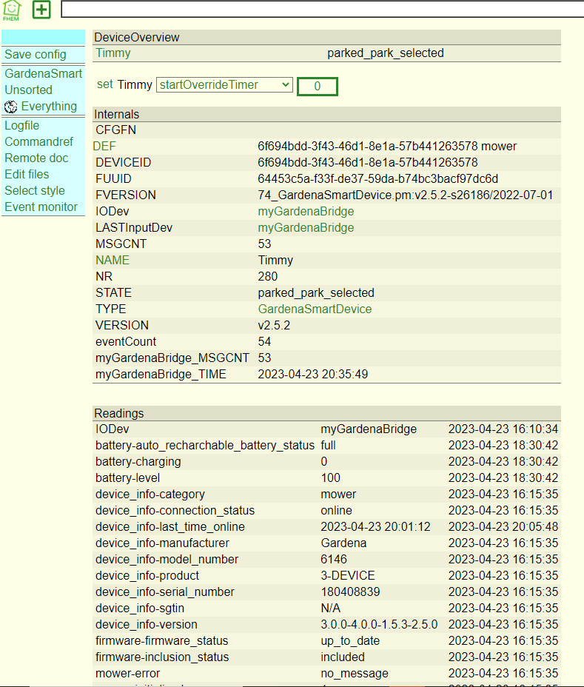Click the STATE value in Internals
This screenshot has height=687, width=584.
tap(316, 292)
